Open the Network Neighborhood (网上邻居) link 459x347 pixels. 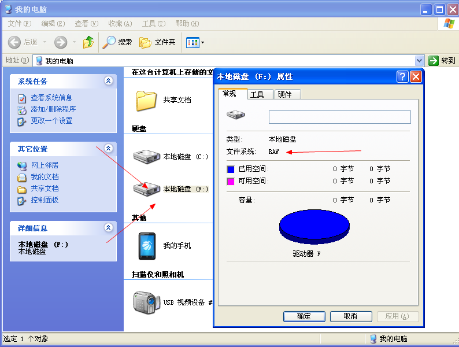(x=45, y=165)
